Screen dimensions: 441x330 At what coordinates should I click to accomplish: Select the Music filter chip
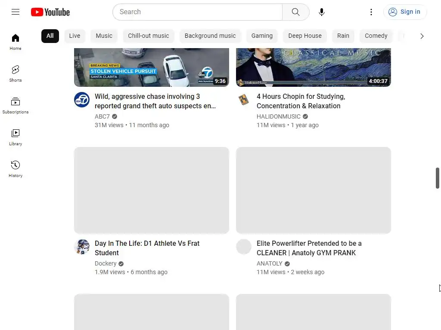[104, 36]
